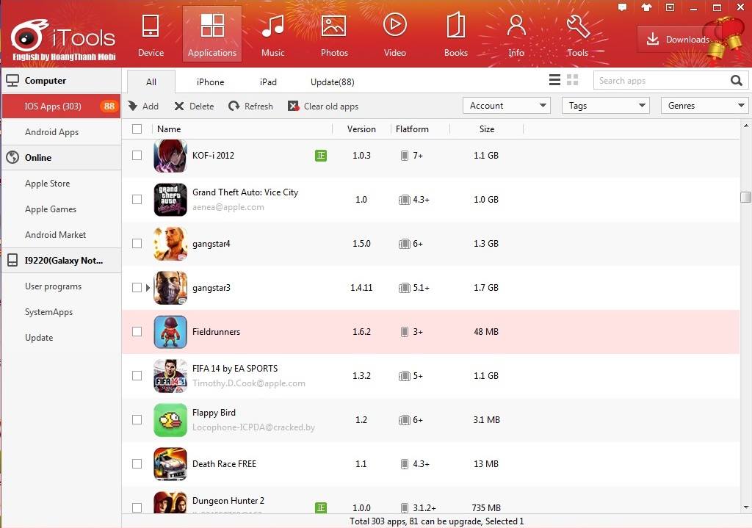752x528 pixels.
Task: Open the Device section
Action: coord(151,35)
